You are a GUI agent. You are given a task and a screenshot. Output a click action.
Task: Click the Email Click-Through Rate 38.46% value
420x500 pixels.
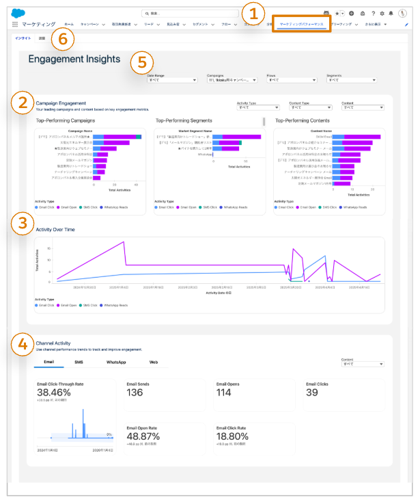point(54,393)
